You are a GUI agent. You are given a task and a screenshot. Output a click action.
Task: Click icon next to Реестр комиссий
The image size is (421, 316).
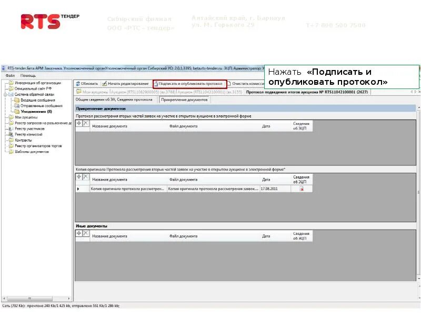click(x=11, y=134)
